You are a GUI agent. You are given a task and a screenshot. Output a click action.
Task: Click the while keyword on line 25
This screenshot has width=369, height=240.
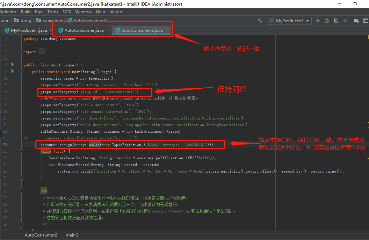click(46, 151)
